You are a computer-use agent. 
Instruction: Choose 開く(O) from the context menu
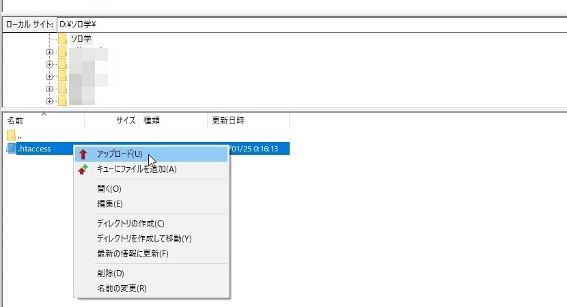(109, 189)
